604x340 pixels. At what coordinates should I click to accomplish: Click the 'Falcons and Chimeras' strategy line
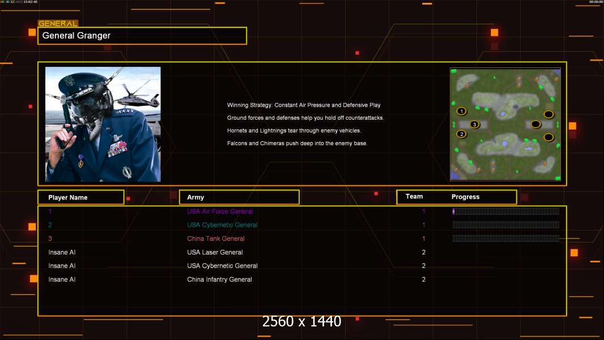297,143
